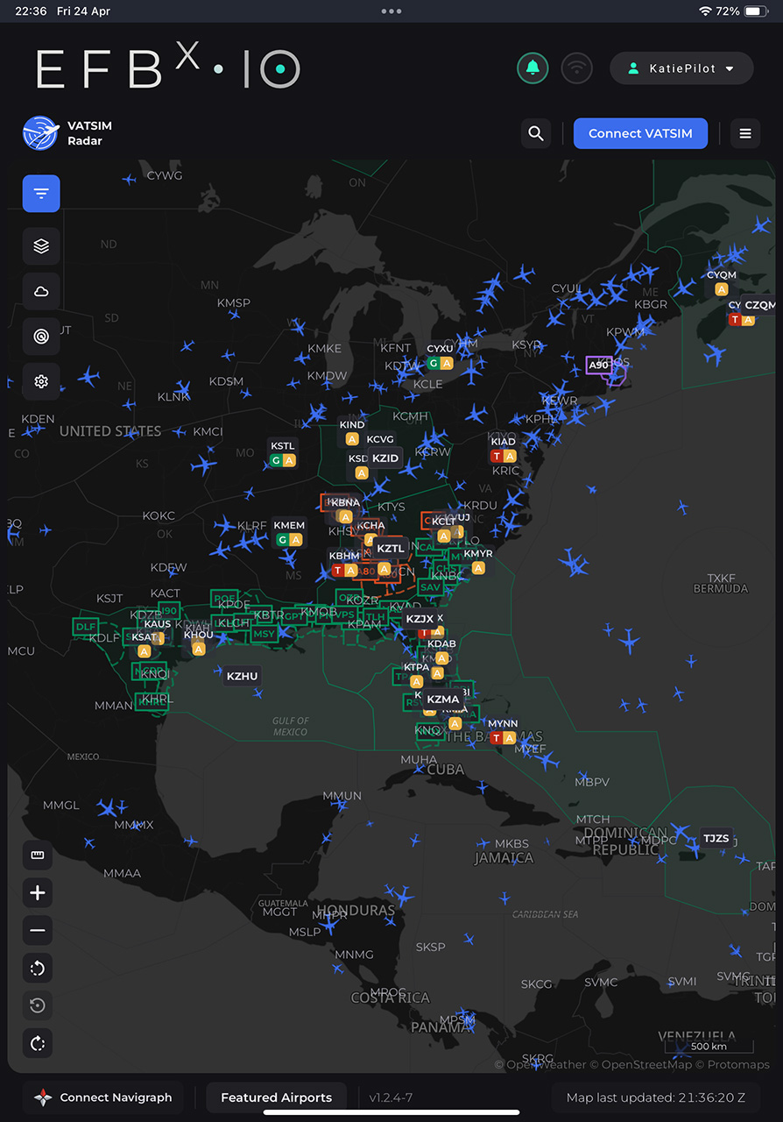Toggle the weather cloud overlay icon
Screen dimensions: 783x1122
pyautogui.click(x=41, y=291)
